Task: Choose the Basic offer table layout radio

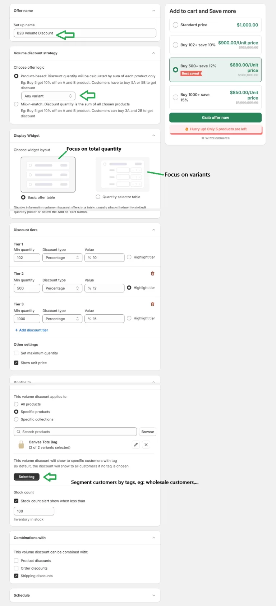Action: point(23,197)
